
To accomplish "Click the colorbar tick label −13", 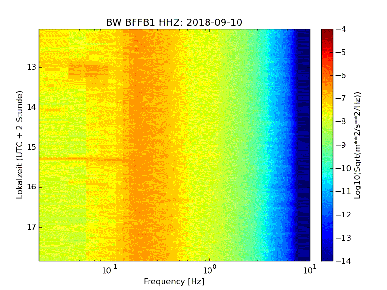I will (343, 238).
